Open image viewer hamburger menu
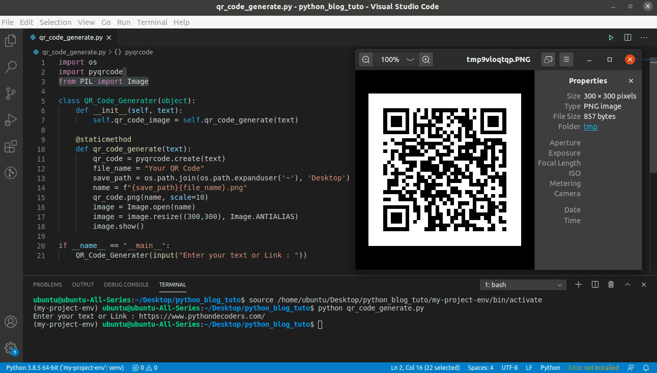 [x=566, y=59]
